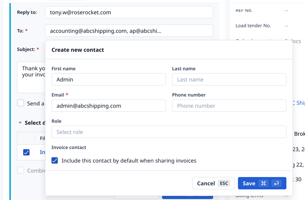305x200 pixels.
Task: Click the checked invoice contact checkmark icon
Action: click(x=55, y=161)
